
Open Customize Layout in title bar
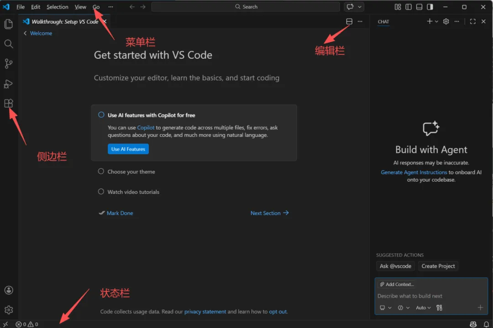click(398, 6)
